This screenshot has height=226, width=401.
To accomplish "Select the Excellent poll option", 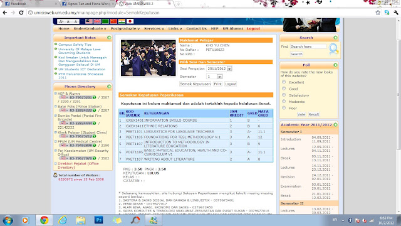I will (x=284, y=82).
